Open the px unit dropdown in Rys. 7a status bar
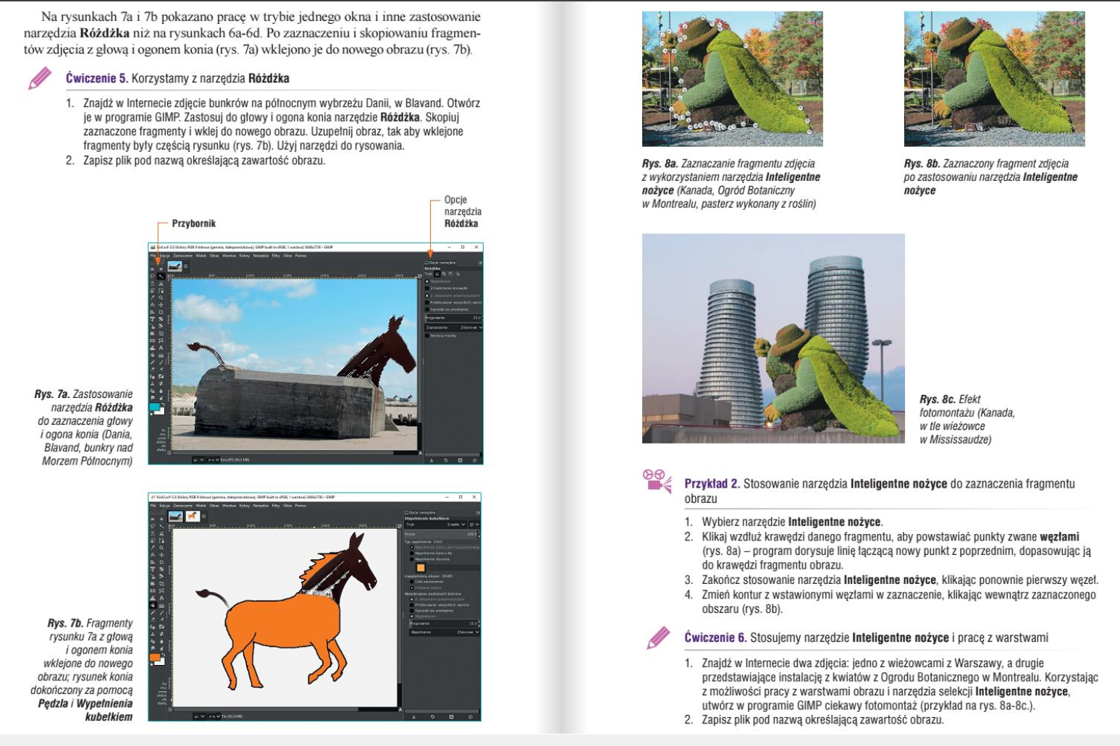This screenshot has width=1120, height=746. (200, 459)
